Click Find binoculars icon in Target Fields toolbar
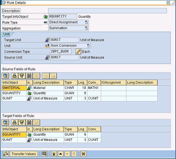 coord(29,122)
